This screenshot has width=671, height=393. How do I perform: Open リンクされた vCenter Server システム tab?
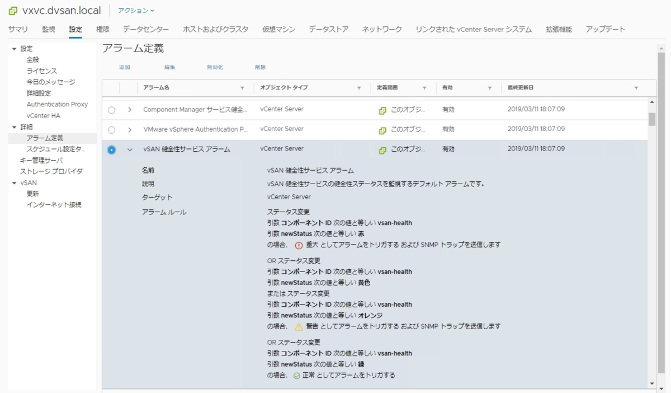(x=474, y=29)
